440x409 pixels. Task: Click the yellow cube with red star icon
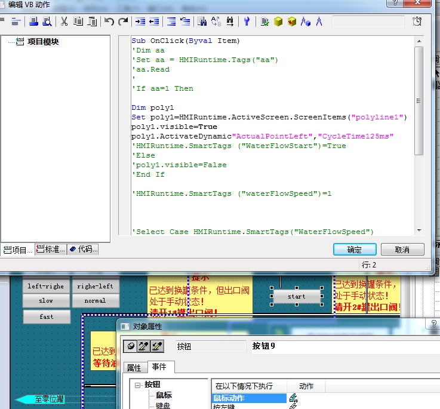(x=292, y=21)
